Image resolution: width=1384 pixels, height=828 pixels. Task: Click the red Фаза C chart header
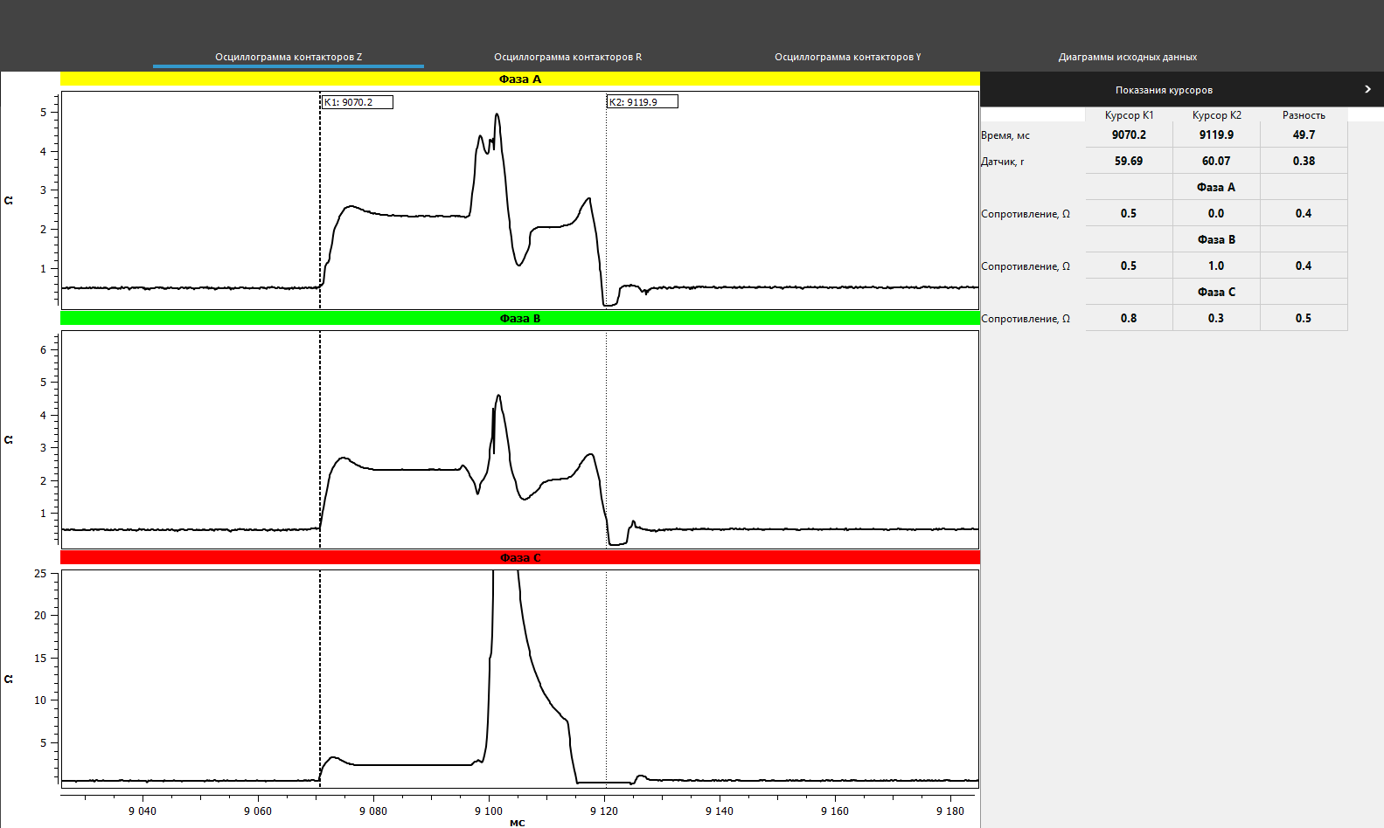(519, 558)
